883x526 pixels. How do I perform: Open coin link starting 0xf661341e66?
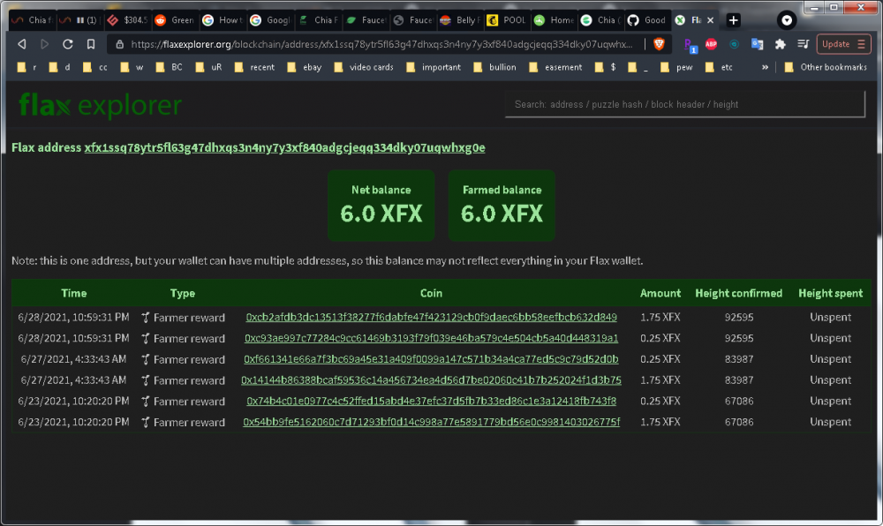tap(432, 359)
